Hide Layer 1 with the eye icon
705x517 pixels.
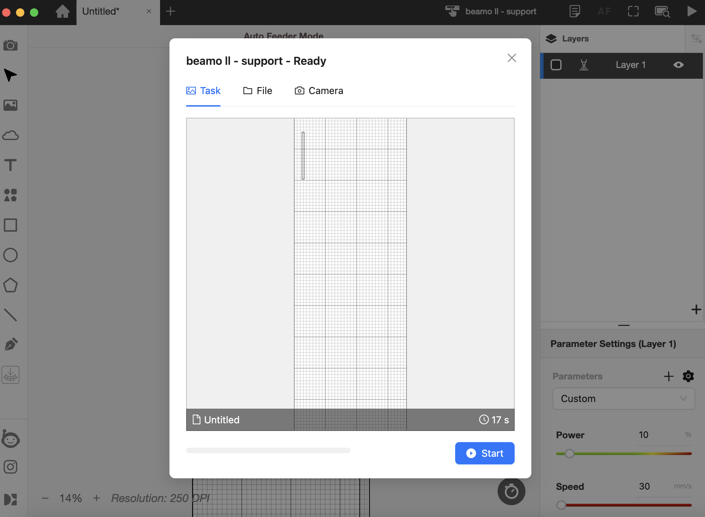click(679, 65)
